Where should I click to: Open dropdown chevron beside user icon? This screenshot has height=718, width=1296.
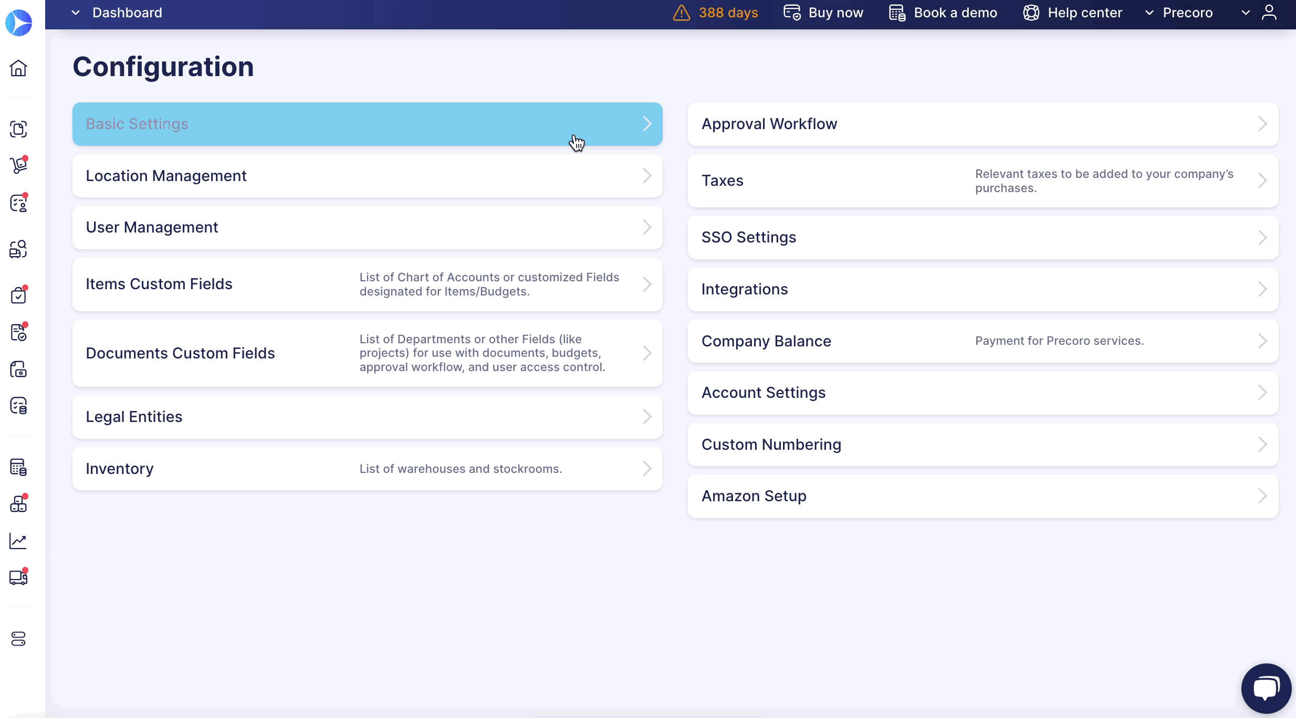(x=1246, y=13)
